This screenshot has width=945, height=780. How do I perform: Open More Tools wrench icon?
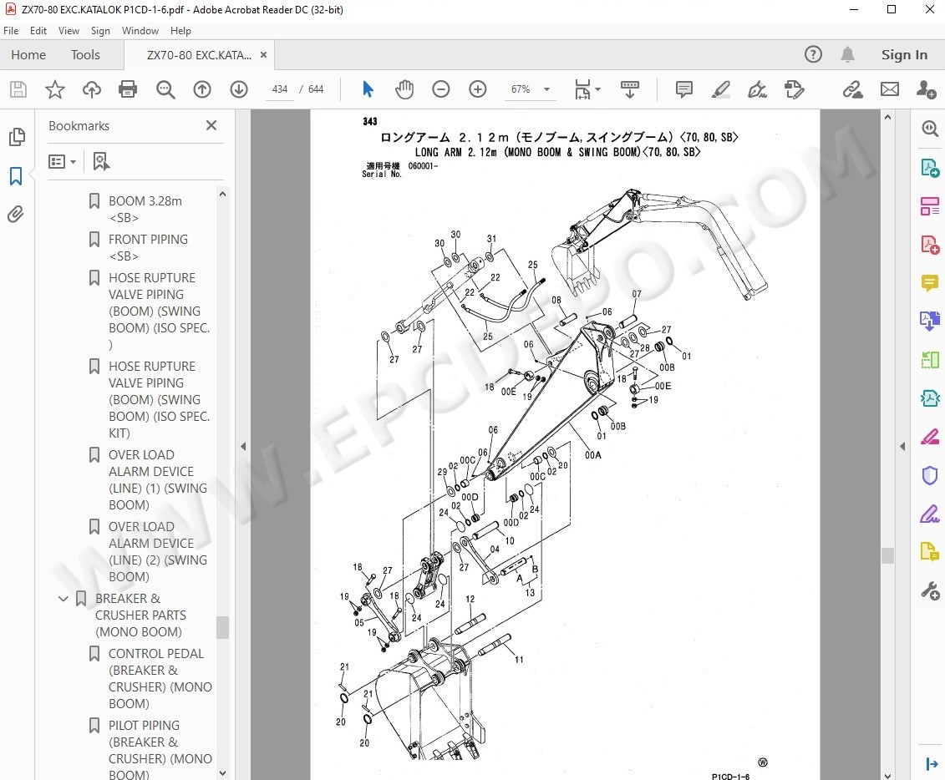point(930,590)
